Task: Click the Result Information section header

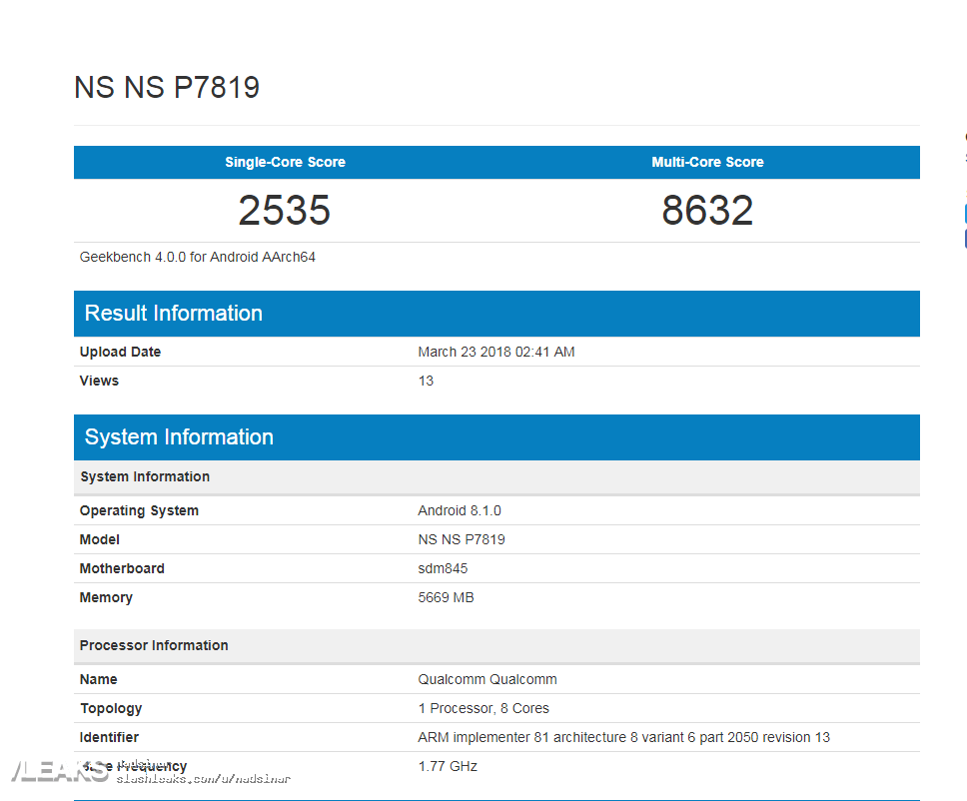Action: (x=174, y=314)
